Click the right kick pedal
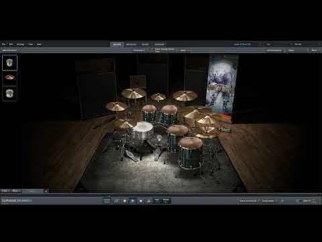The image size is (322, 242). [158, 155]
